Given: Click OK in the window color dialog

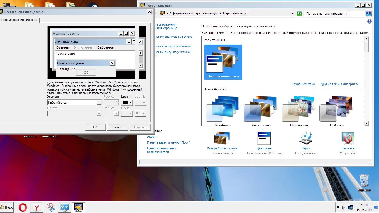Looking at the screenshot, I should (95, 127).
